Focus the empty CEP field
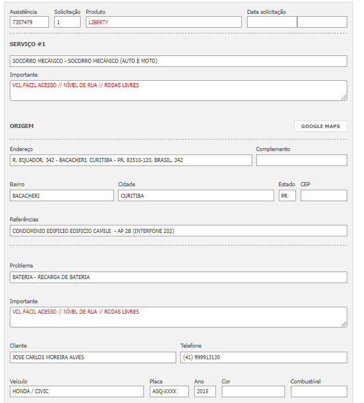The width and height of the screenshot is (364, 403). click(324, 195)
